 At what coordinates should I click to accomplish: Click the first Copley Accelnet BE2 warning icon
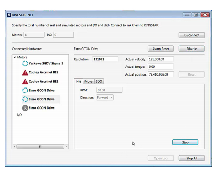[x=25, y=72]
